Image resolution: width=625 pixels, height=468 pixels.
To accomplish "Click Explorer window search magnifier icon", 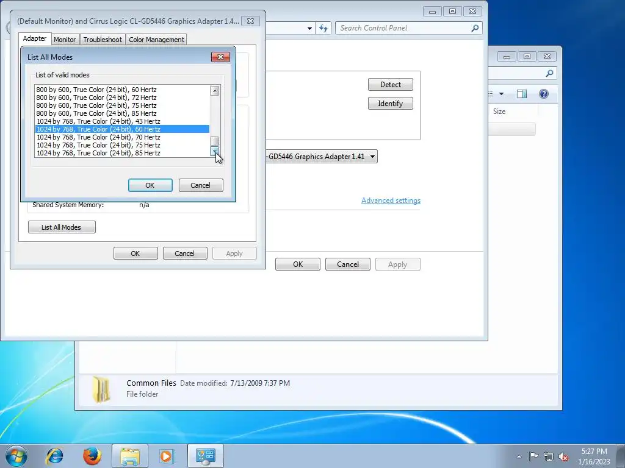I will tap(549, 73).
